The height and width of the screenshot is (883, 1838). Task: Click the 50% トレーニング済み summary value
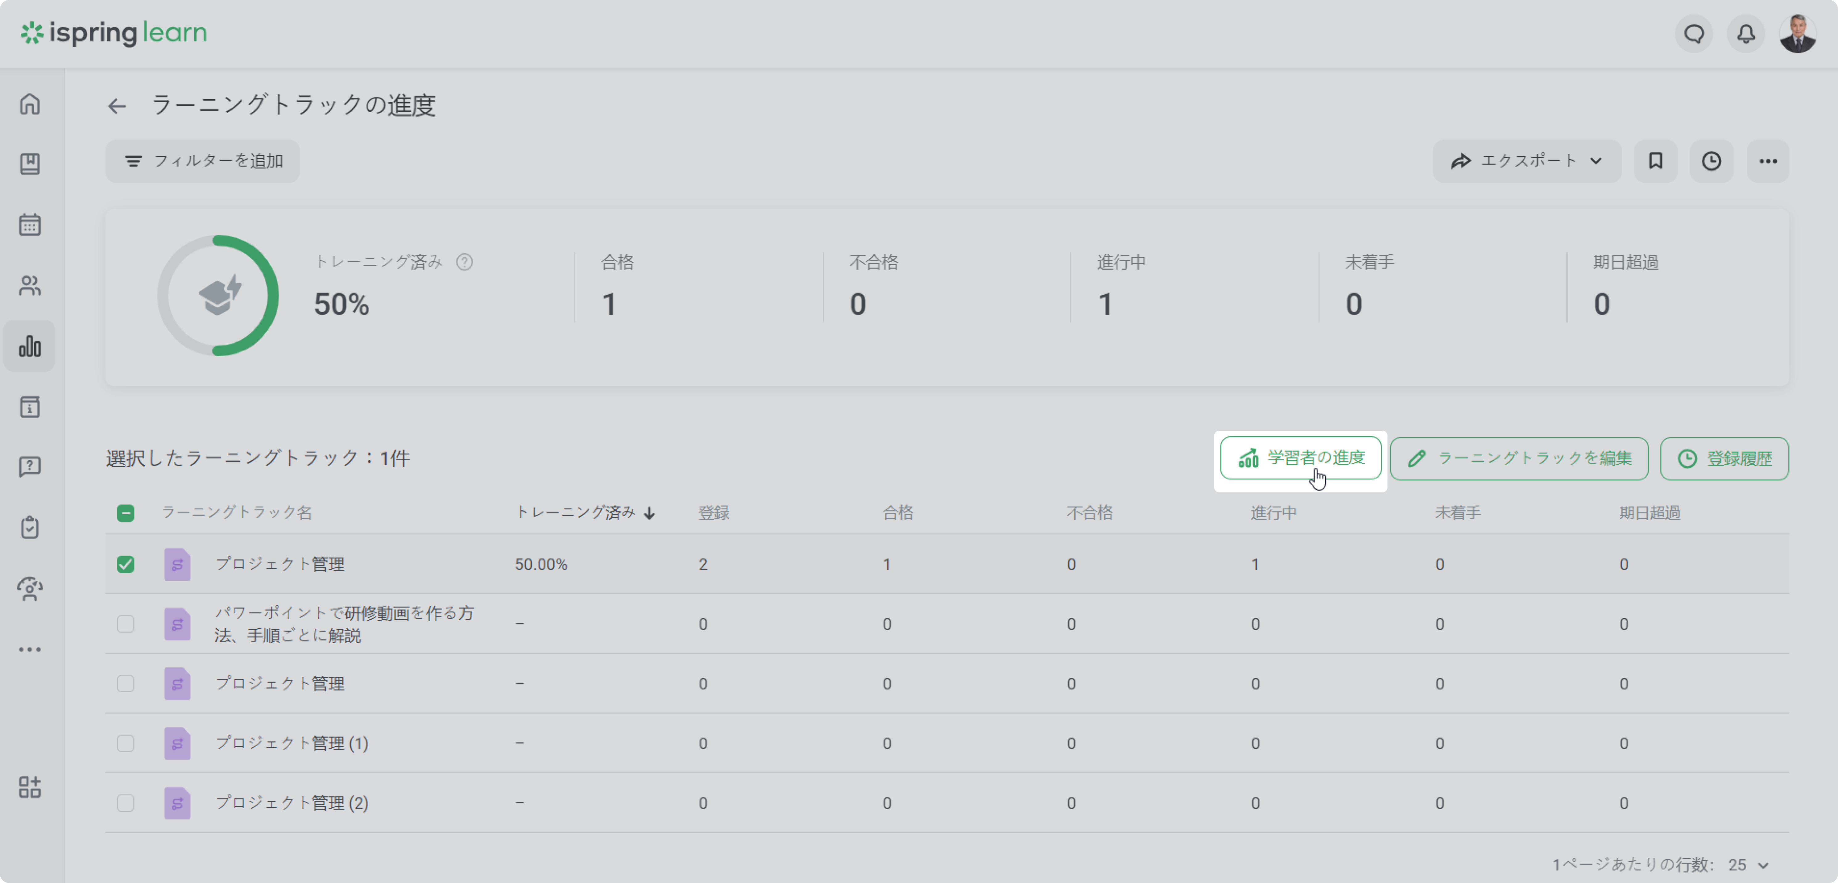coord(342,305)
